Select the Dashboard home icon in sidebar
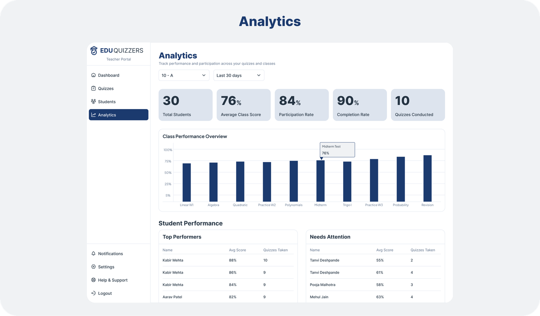The height and width of the screenshot is (316, 540). (93, 75)
